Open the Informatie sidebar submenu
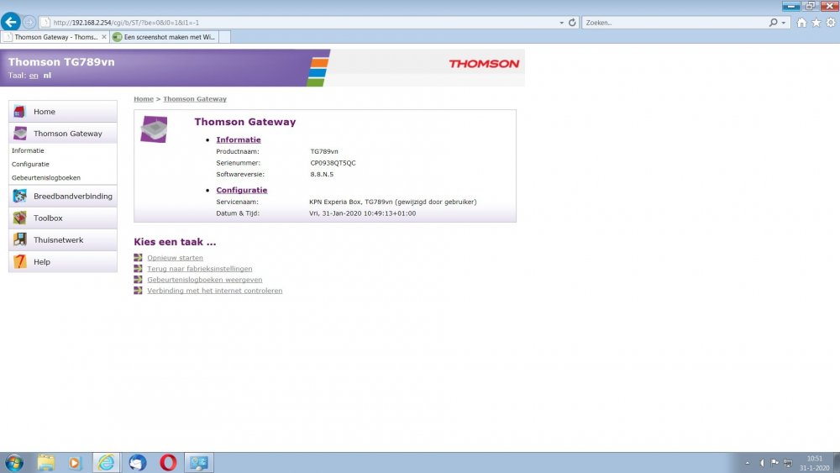 click(x=28, y=150)
